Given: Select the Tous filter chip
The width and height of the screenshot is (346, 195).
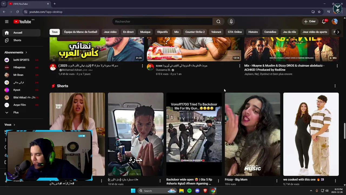Looking at the screenshot, I should point(55,32).
